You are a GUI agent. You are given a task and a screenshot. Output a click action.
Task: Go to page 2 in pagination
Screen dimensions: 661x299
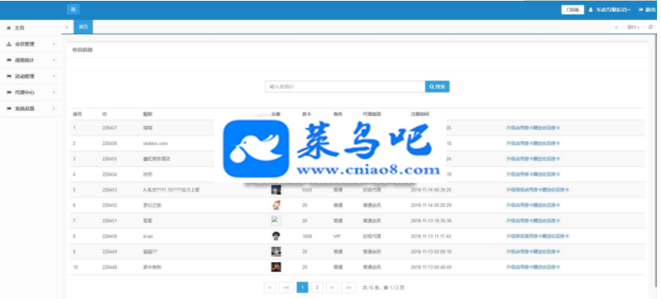(317, 288)
